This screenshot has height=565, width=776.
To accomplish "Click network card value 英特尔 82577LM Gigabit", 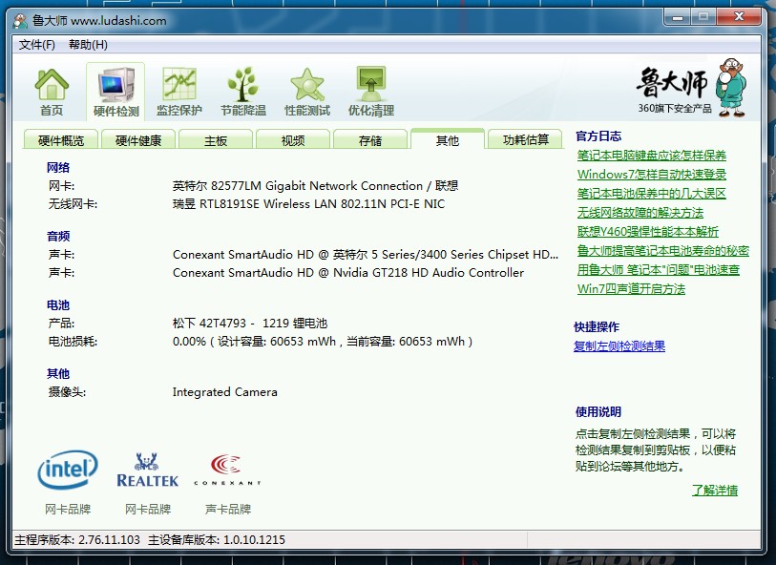I will 315,186.
